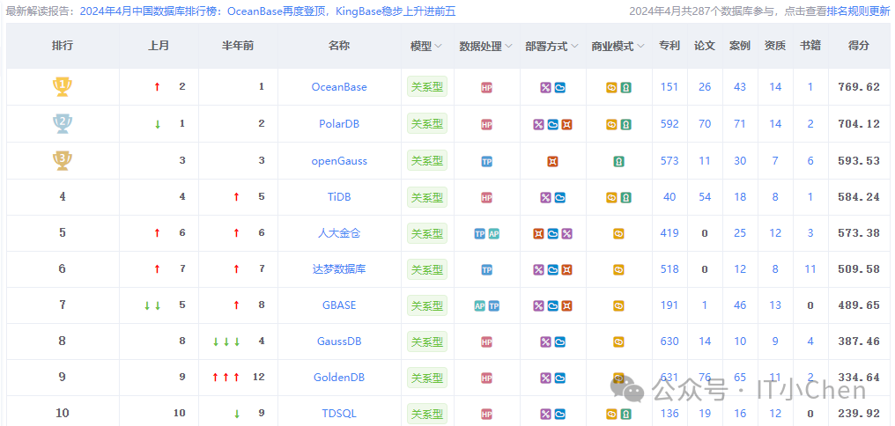Click OceanBase patent count 151
The image size is (895, 426).
tap(669, 87)
